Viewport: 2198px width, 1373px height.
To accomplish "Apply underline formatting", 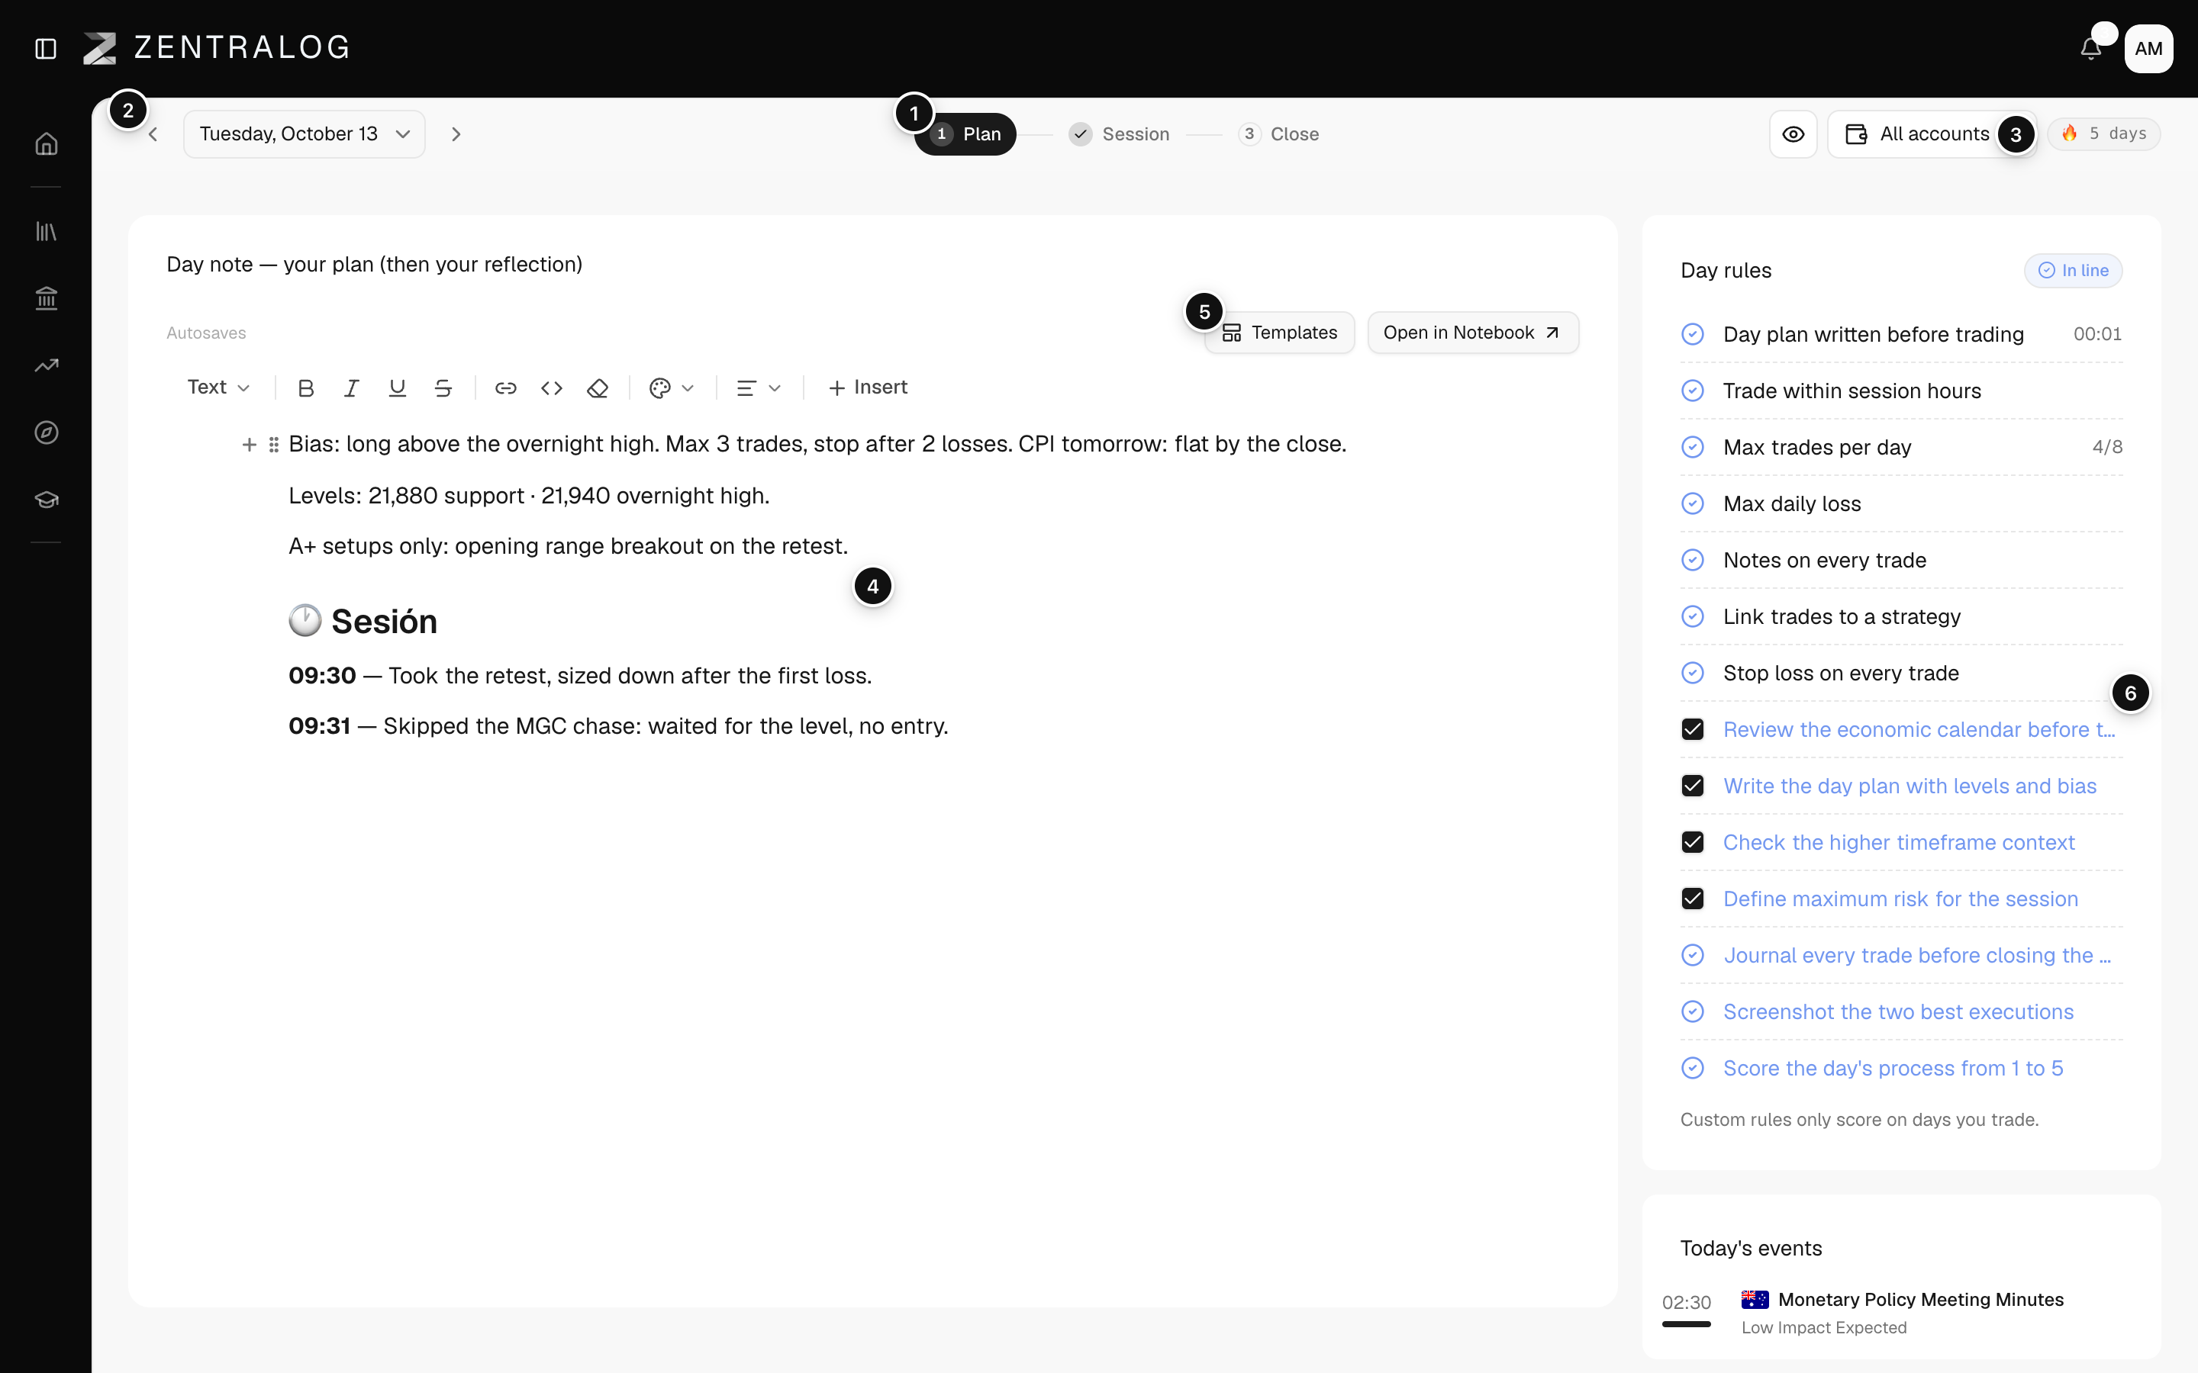I will (397, 387).
